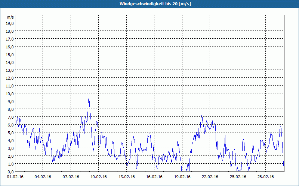
Task: Select the 04.02.16 date label
Action: (x=43, y=177)
